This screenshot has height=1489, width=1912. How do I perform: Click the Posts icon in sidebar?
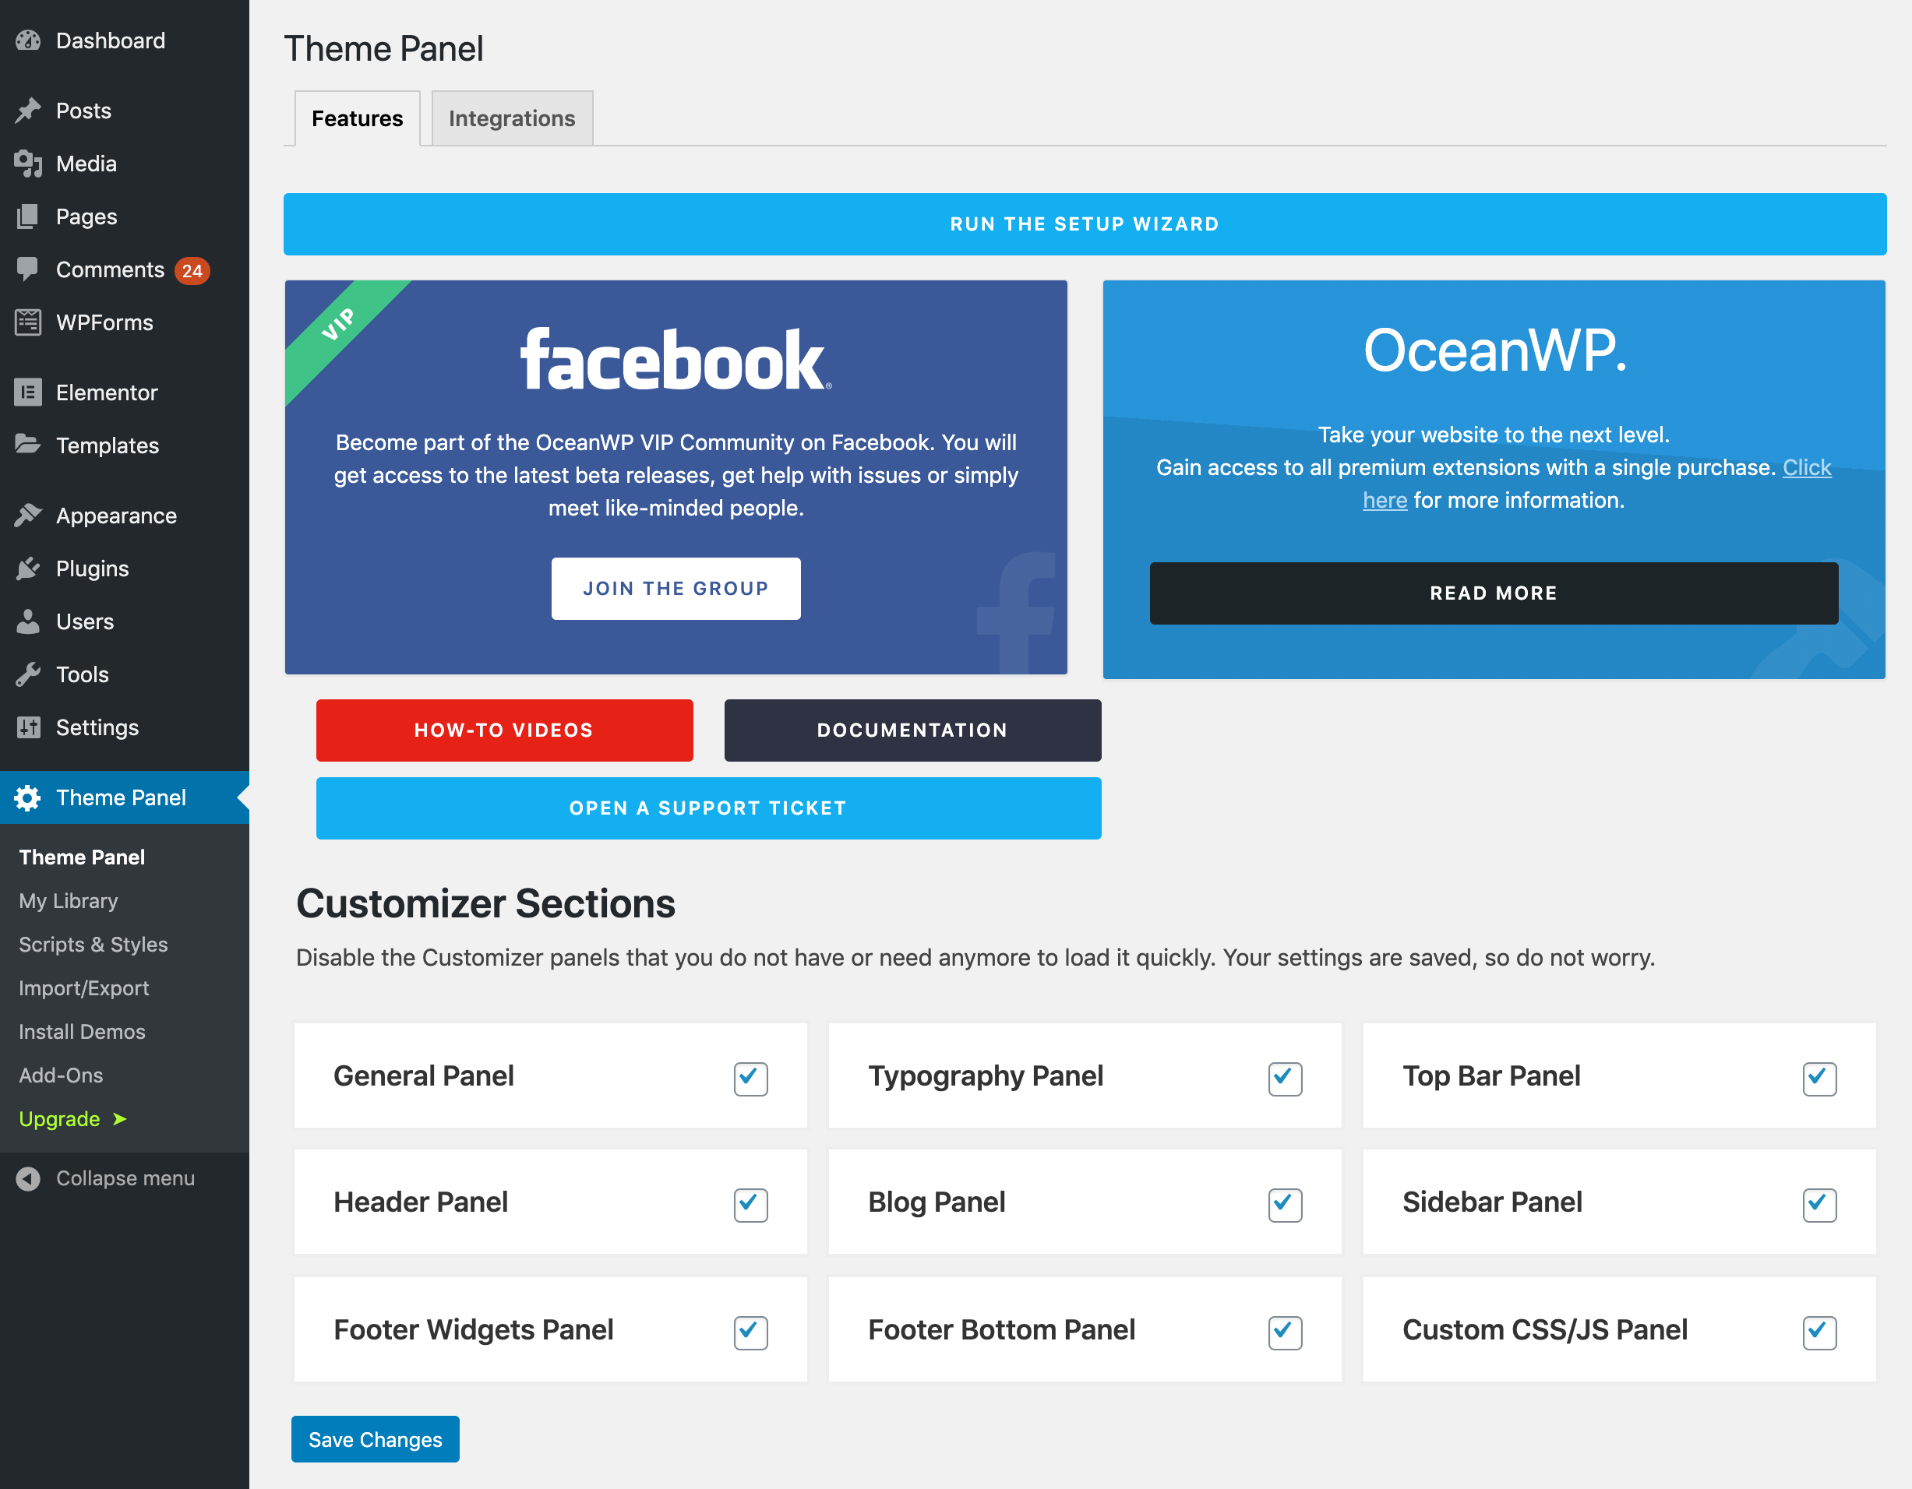pos(31,110)
